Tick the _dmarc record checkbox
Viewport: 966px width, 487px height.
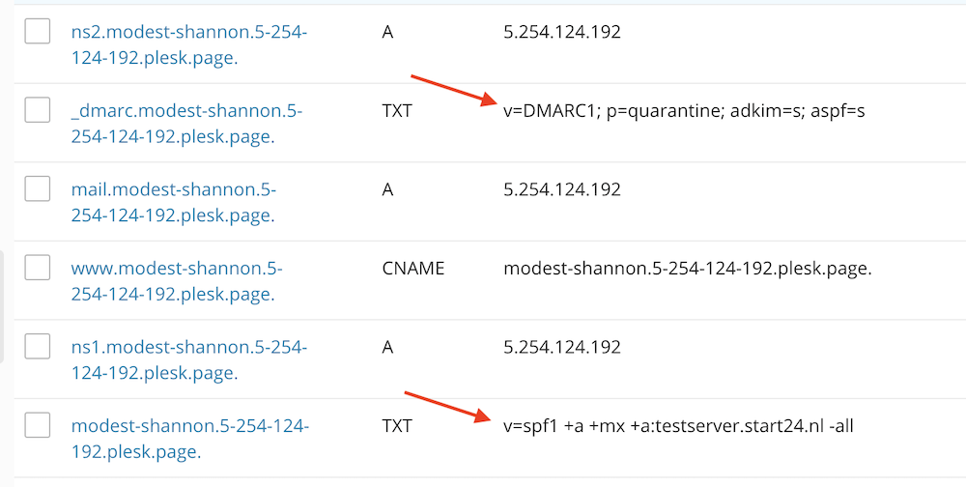pyautogui.click(x=38, y=110)
